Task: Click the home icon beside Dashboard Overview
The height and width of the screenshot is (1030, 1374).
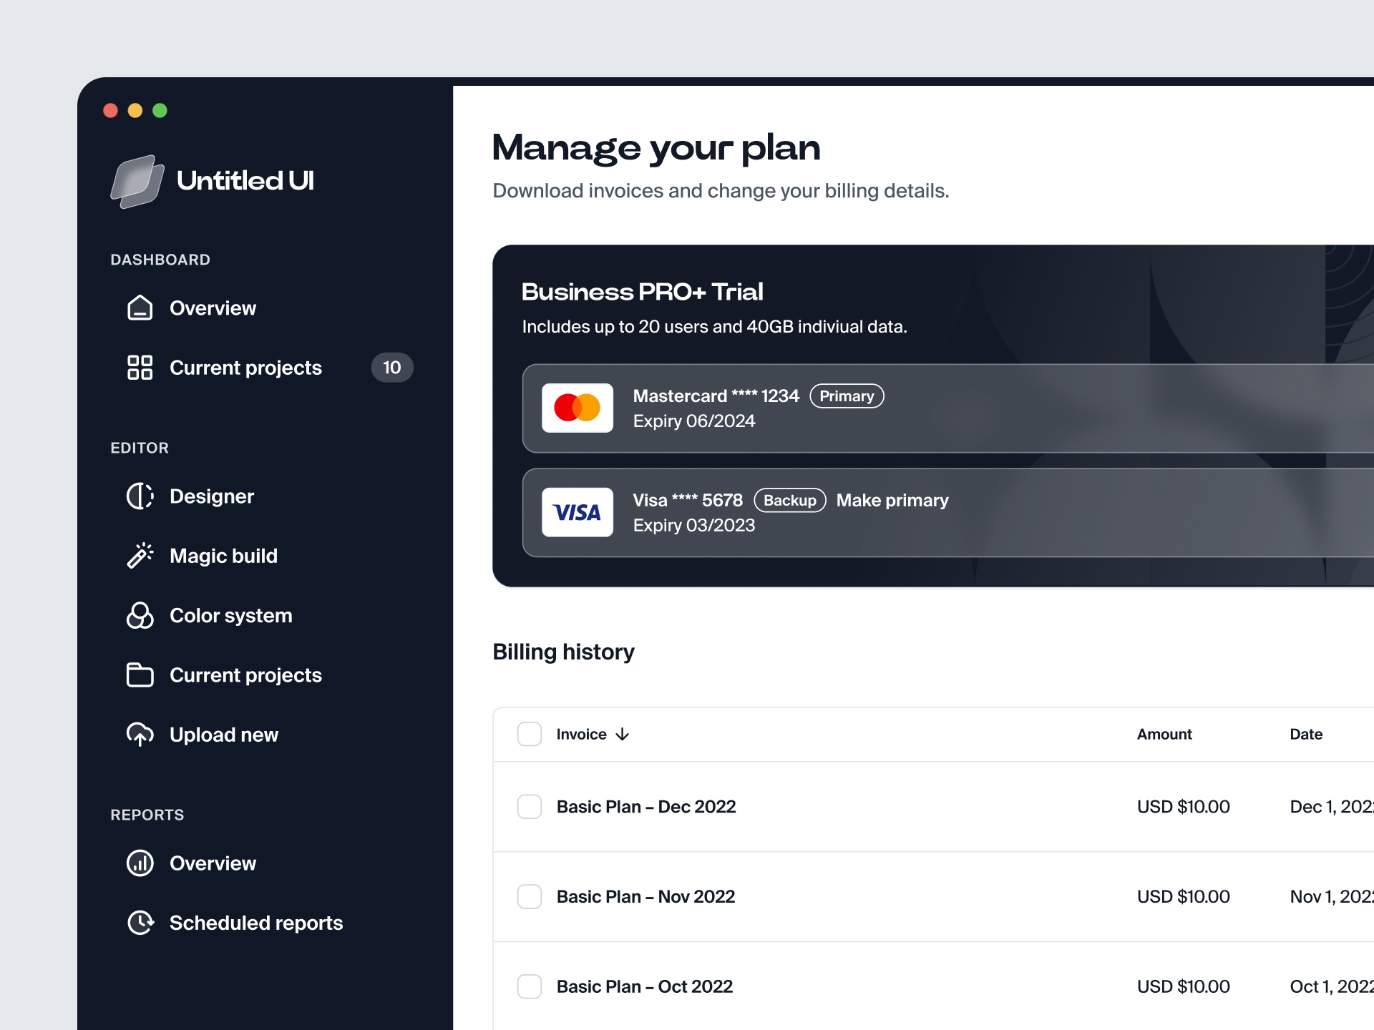Action: click(x=140, y=308)
